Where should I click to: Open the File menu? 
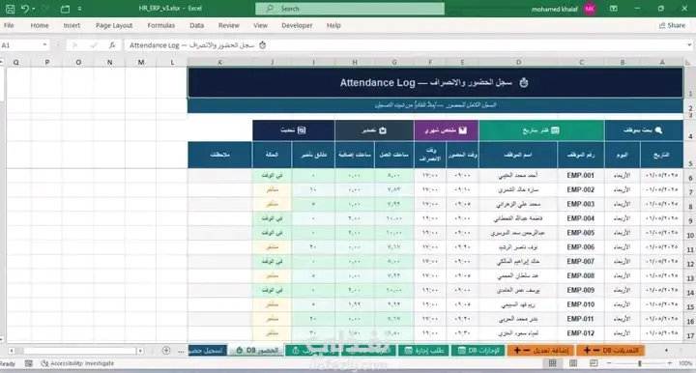pos(9,25)
